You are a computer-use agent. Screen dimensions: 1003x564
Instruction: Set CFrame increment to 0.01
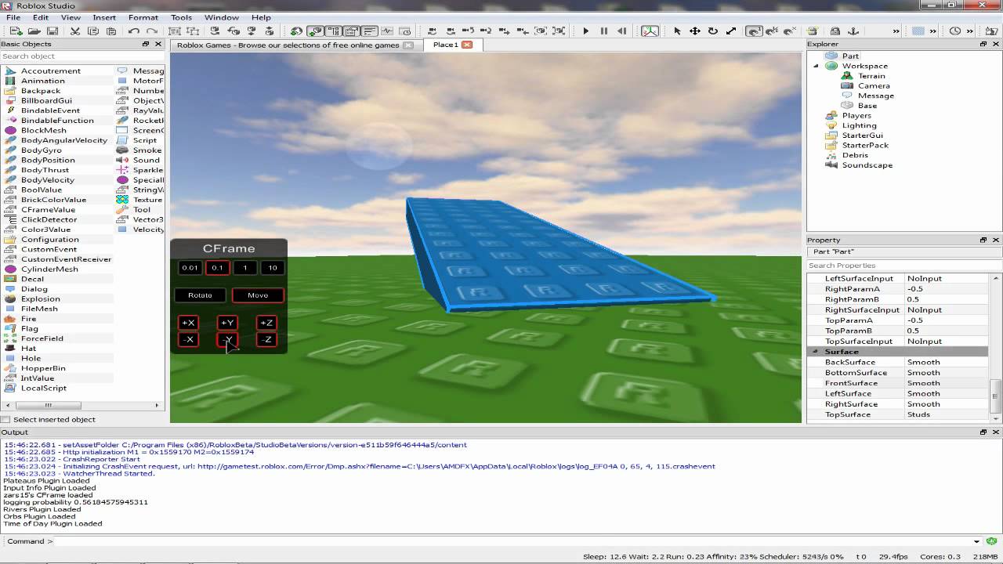point(190,268)
